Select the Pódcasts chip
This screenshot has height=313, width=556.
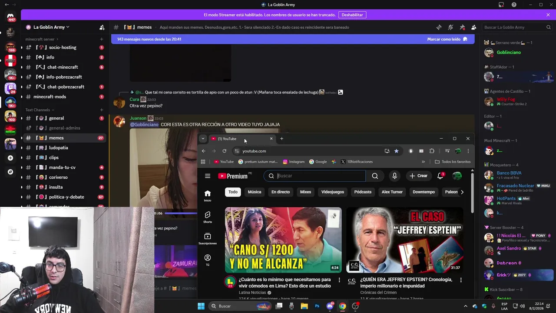363,192
